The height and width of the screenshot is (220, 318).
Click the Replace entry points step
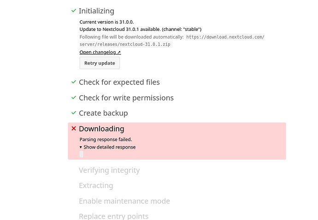point(113,216)
